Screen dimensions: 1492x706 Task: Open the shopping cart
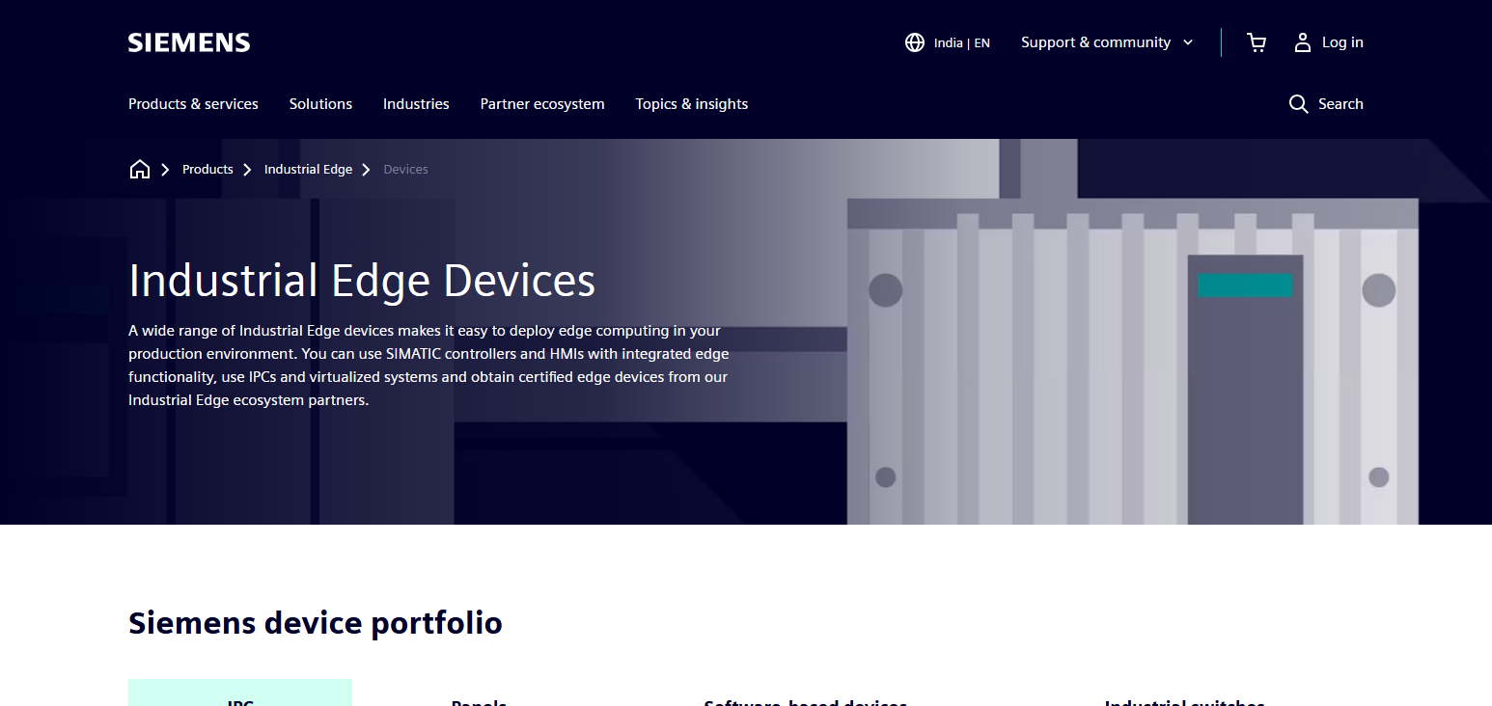[x=1257, y=42]
